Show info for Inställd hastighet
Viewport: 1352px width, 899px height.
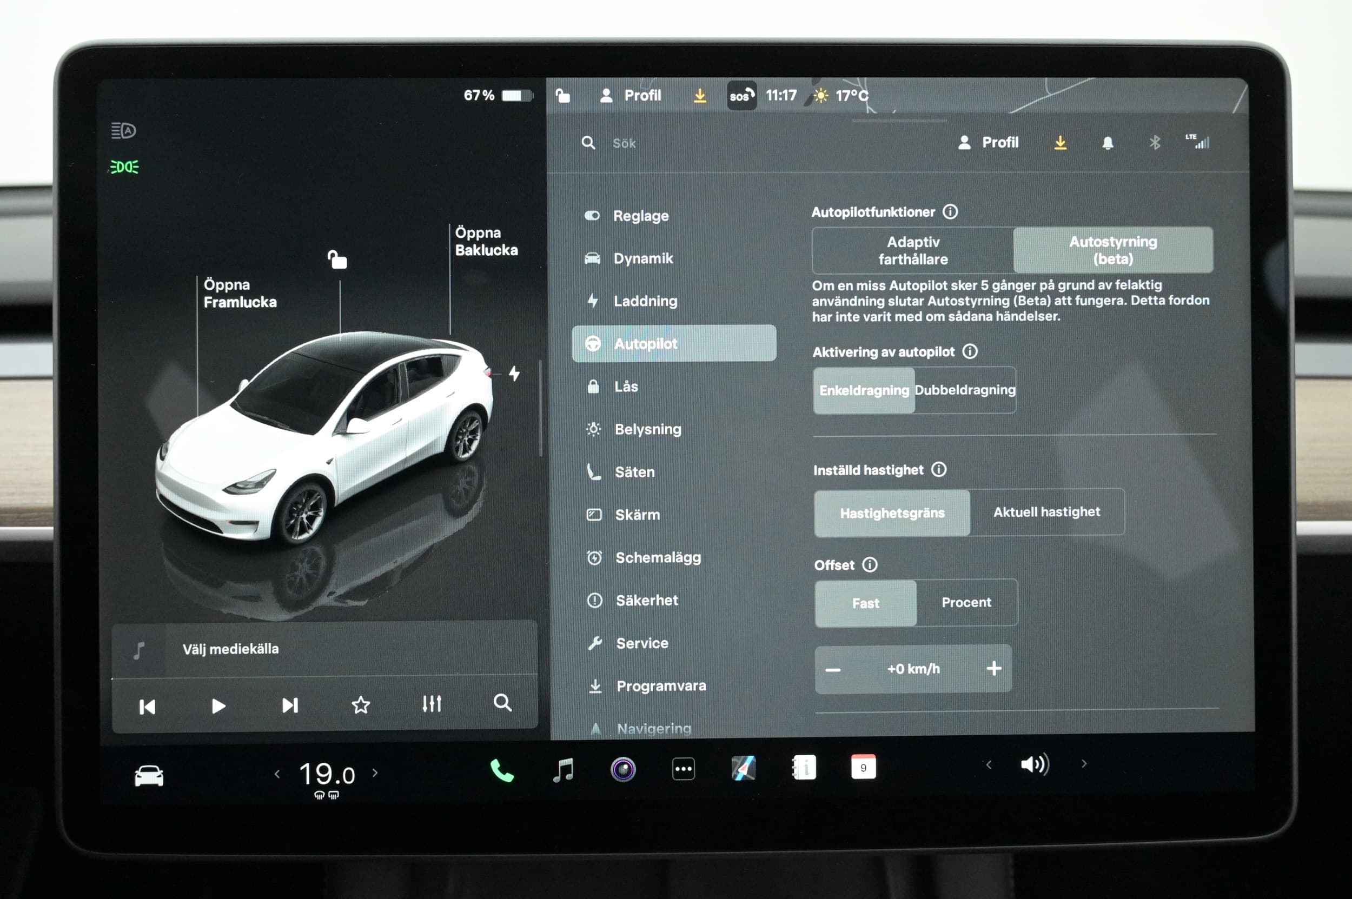(939, 470)
